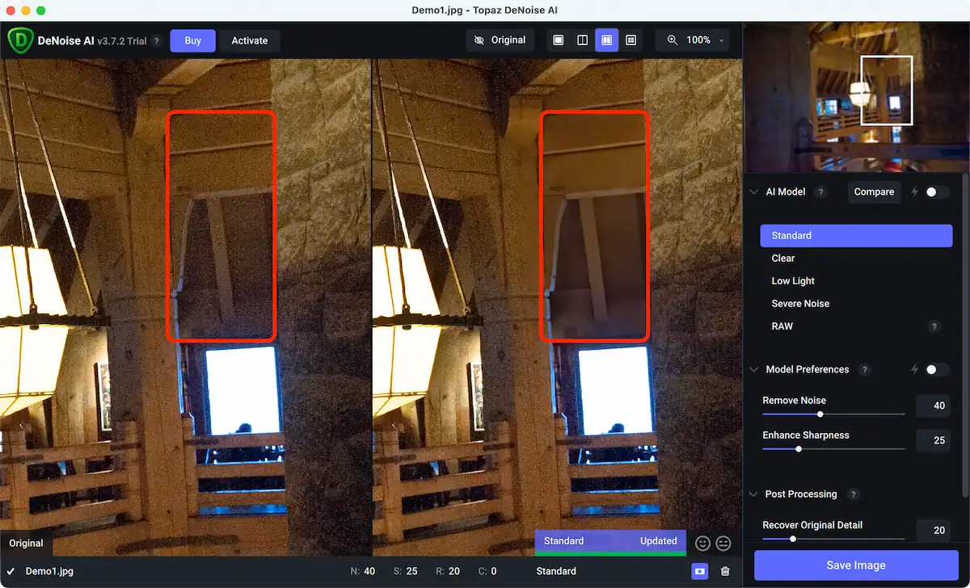
Task: Select the Demo1.jpg file entry
Action: point(49,571)
